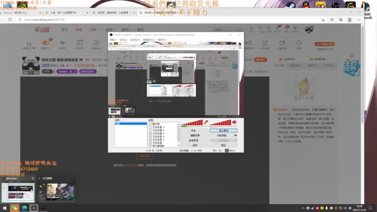Expand the 开始录制 dropdown arrow in OBS
377x212 pixels.
[236, 136]
